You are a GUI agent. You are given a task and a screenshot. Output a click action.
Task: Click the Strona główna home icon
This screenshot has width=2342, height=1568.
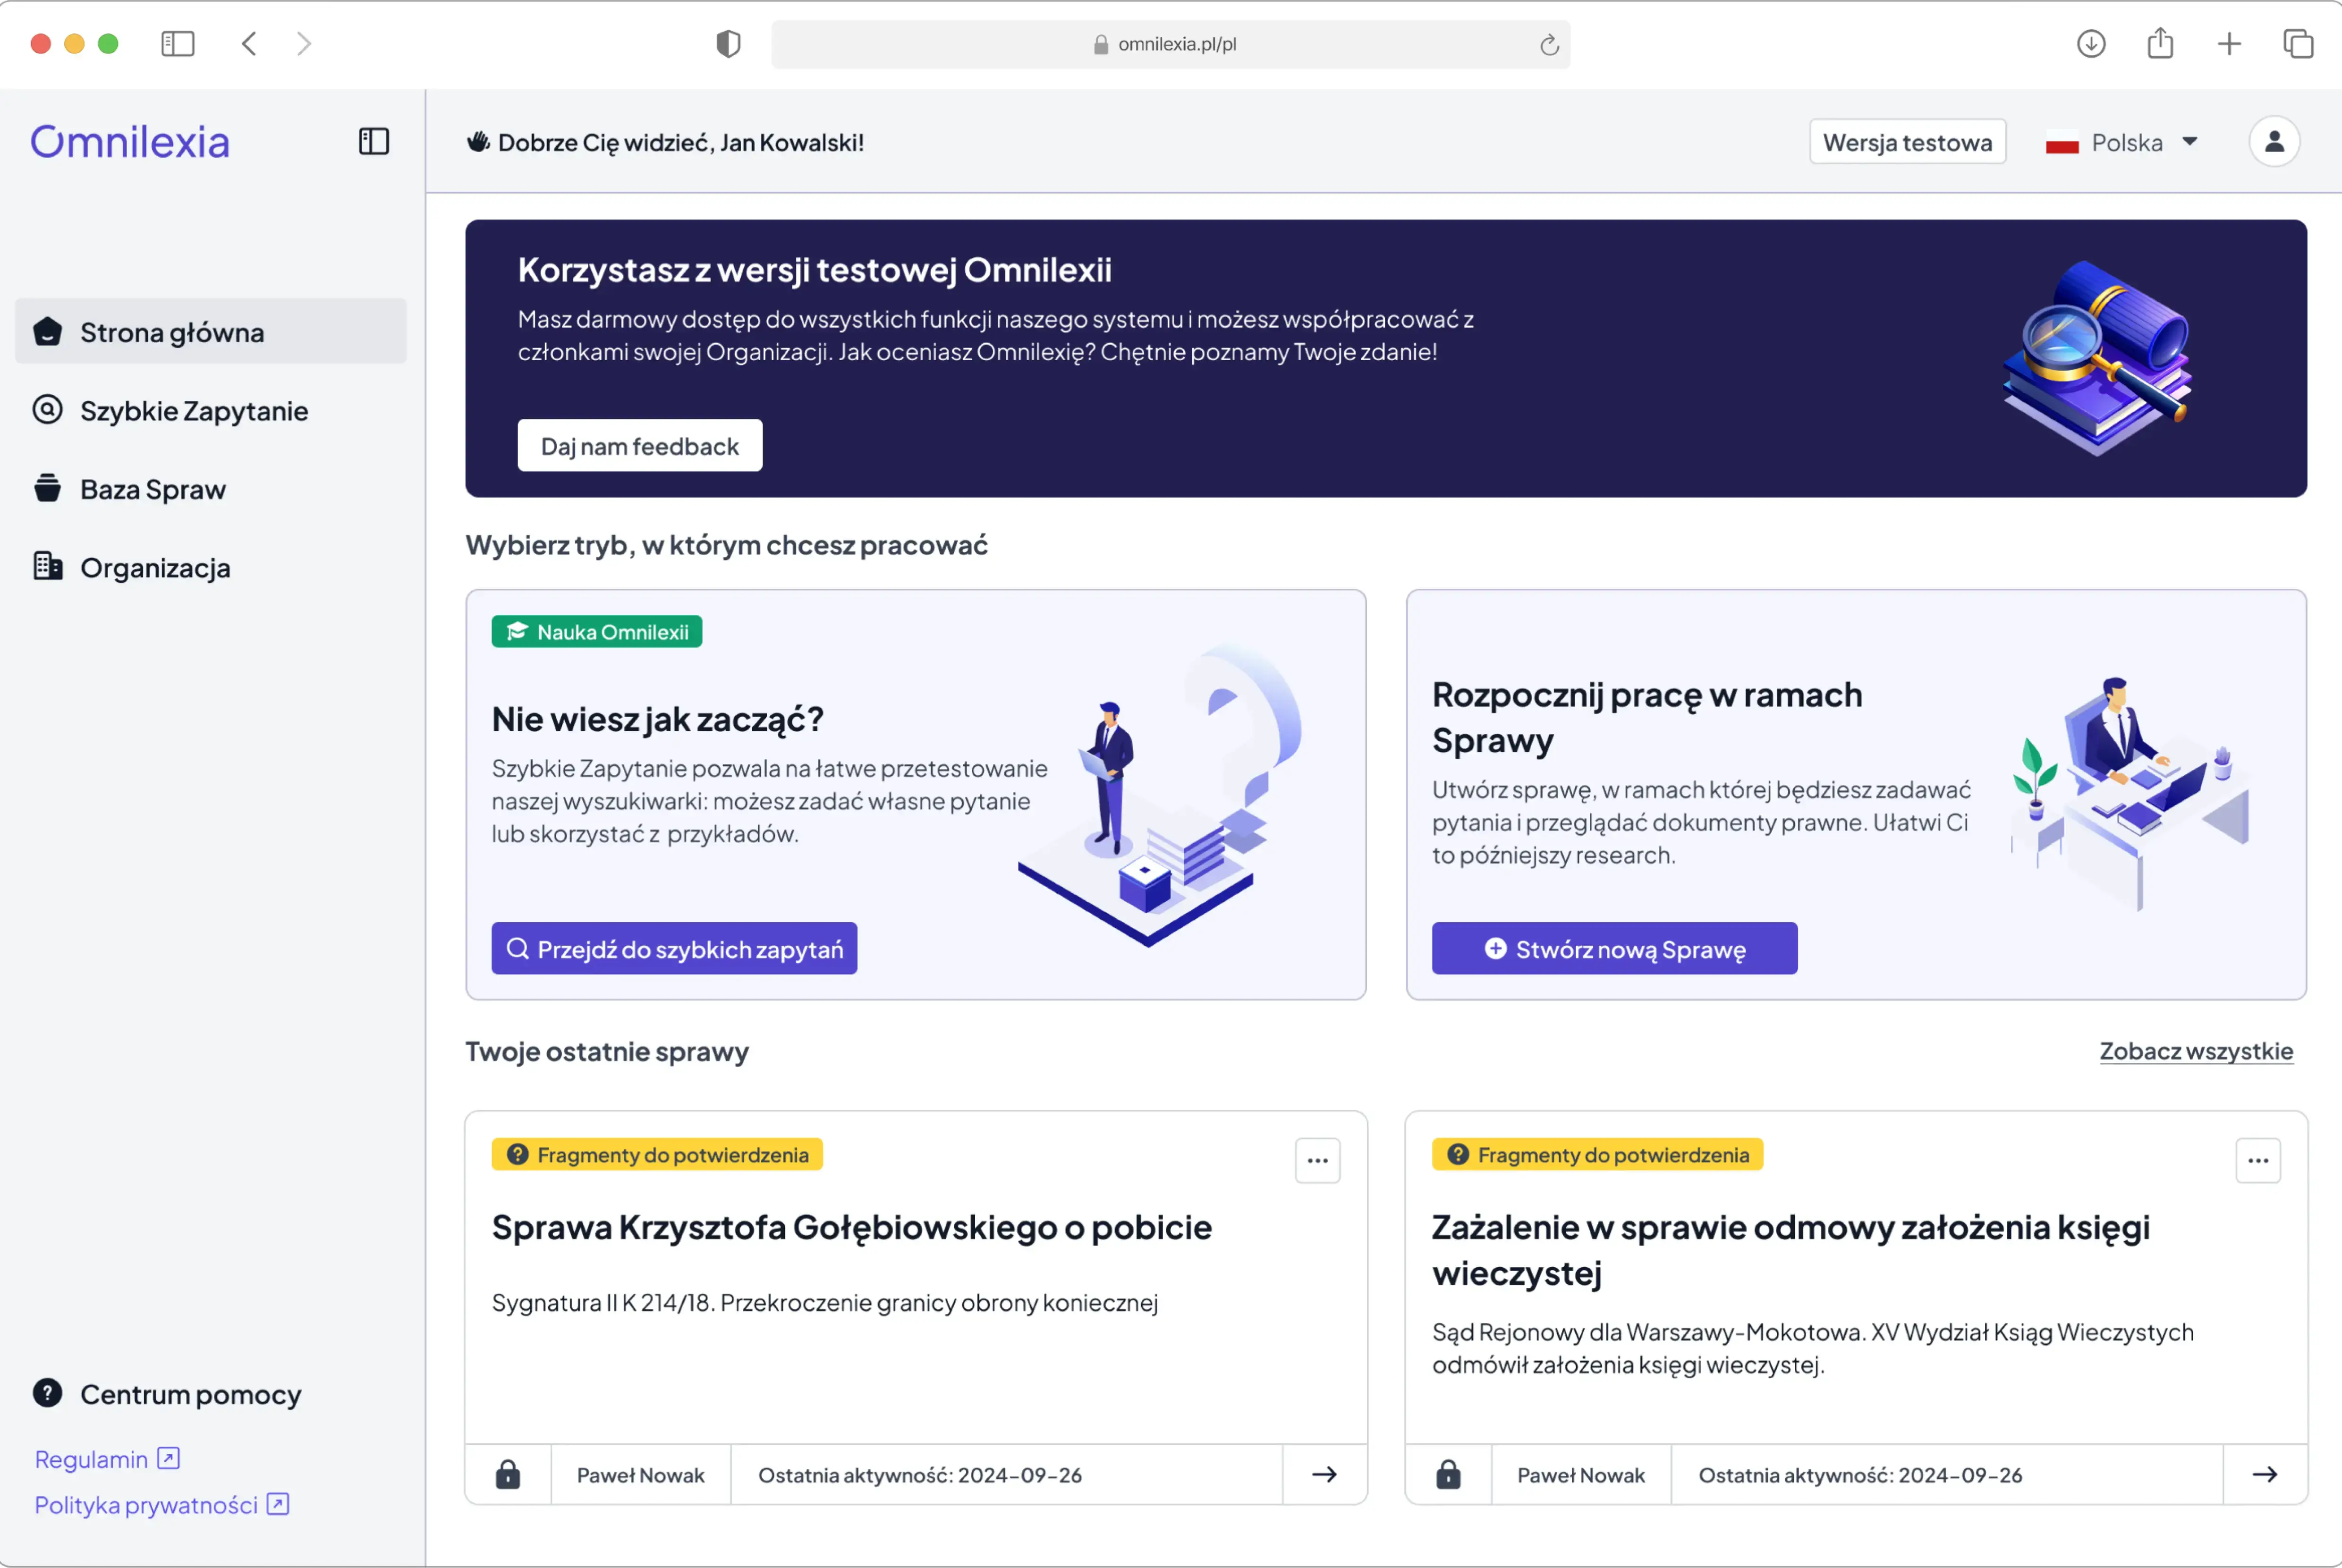point(47,331)
